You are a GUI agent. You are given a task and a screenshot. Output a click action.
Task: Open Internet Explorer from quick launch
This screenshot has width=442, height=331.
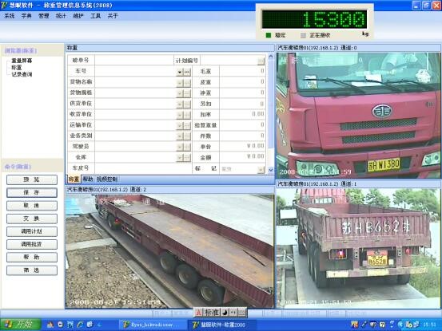pyautogui.click(x=80, y=325)
